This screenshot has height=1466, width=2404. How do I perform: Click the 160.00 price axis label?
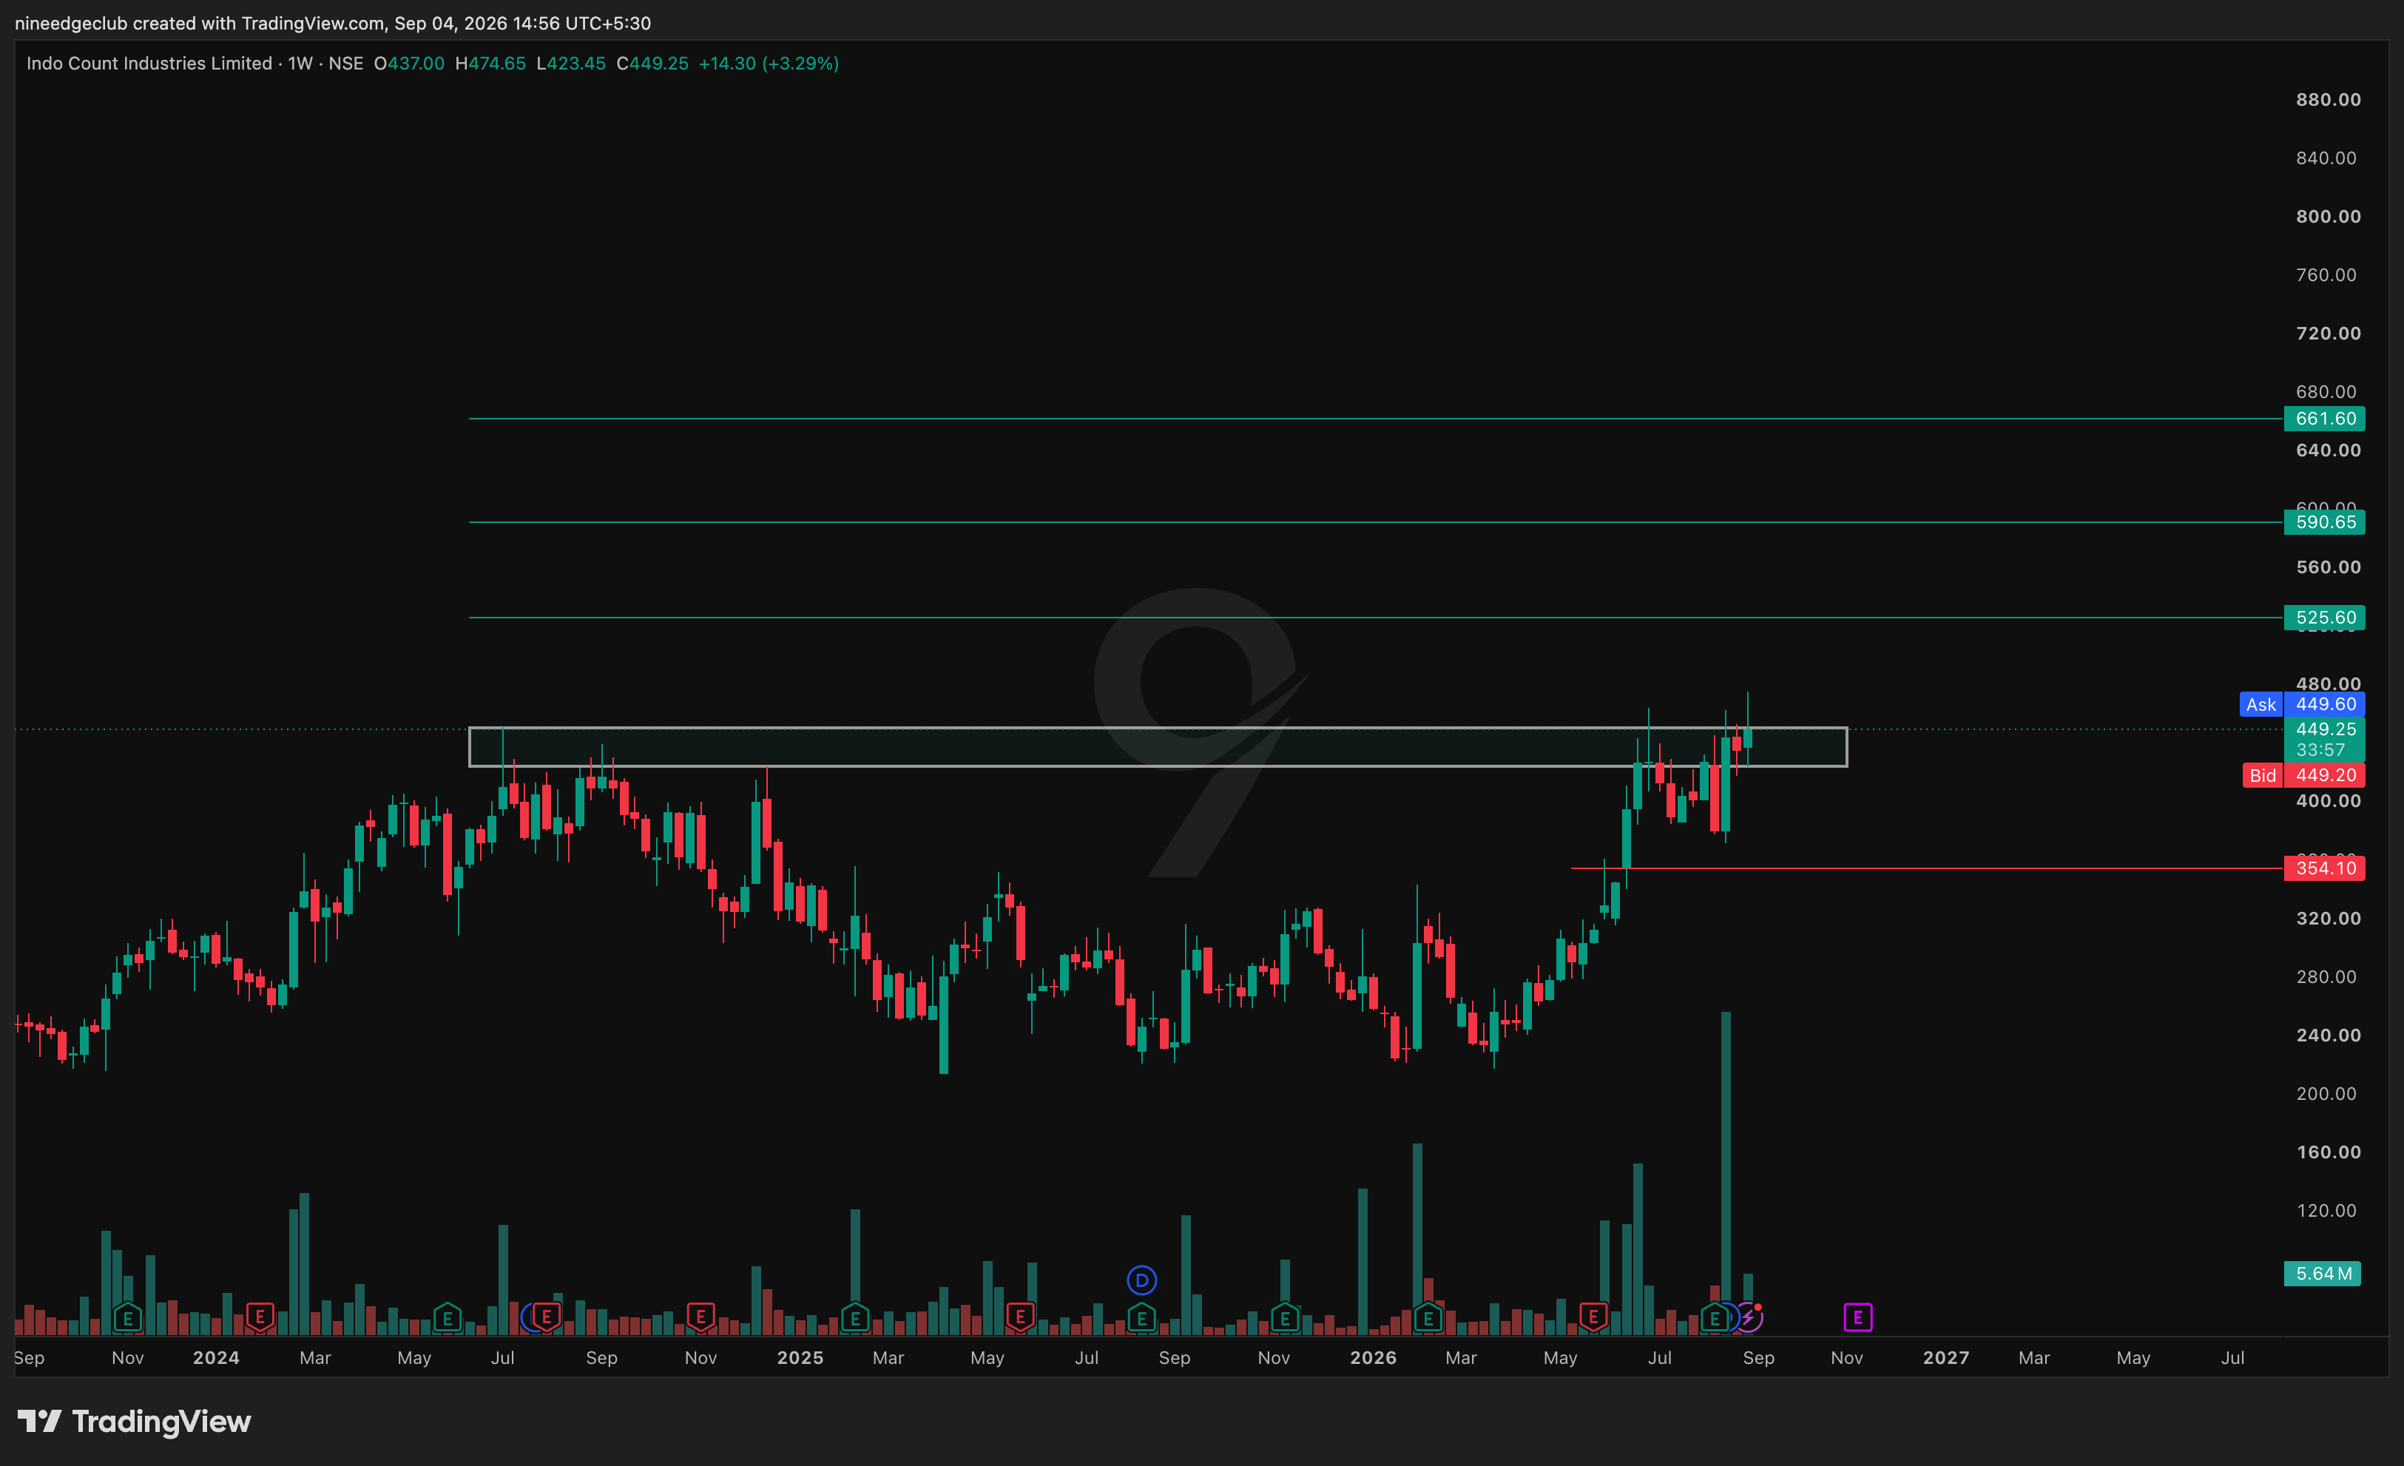(x=2328, y=1152)
